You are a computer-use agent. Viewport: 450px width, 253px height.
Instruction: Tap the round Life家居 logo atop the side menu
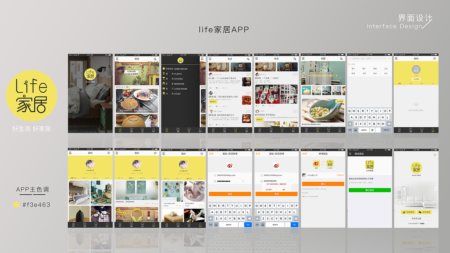click(x=180, y=60)
